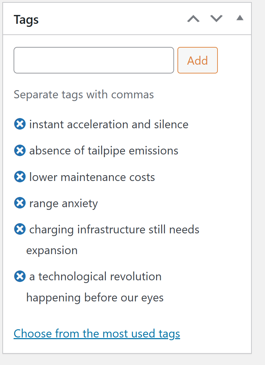
Task: Delete 'charging infrastructure still needs expansion' tag
Action: click(x=20, y=229)
